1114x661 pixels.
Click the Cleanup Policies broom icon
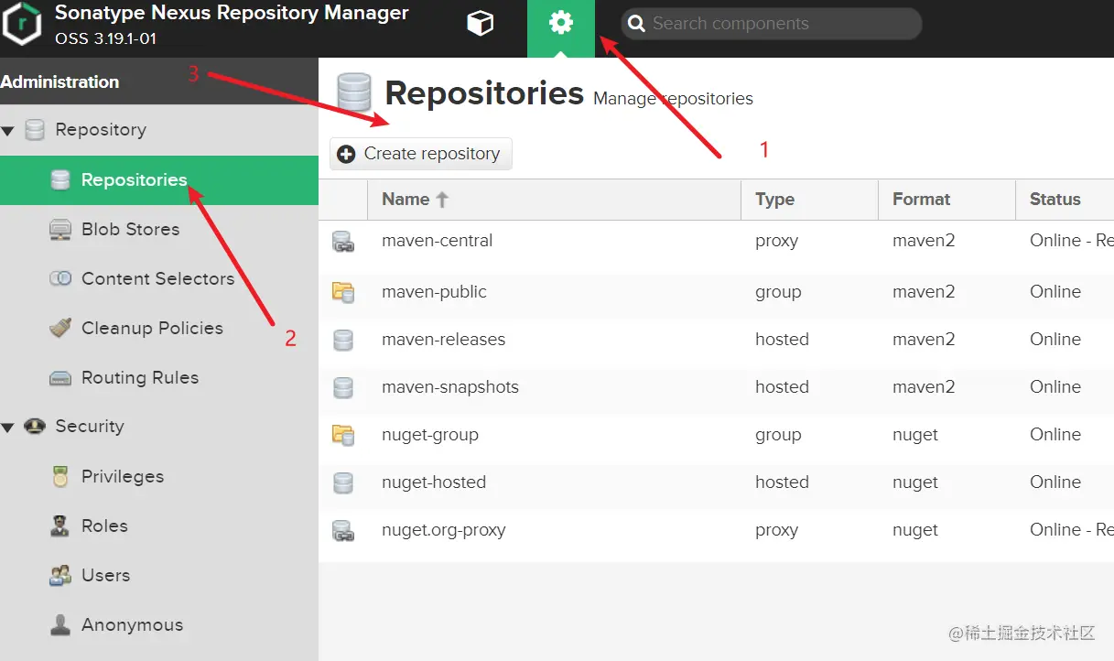tap(60, 328)
